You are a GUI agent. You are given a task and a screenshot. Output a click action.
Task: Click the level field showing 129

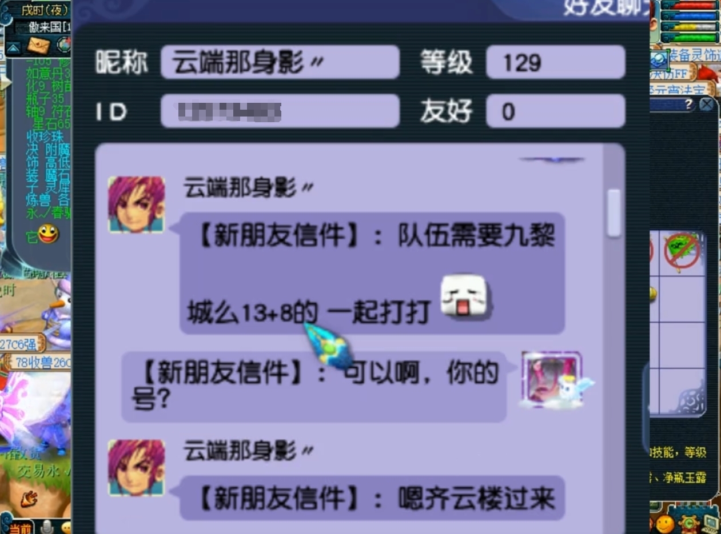click(x=555, y=62)
